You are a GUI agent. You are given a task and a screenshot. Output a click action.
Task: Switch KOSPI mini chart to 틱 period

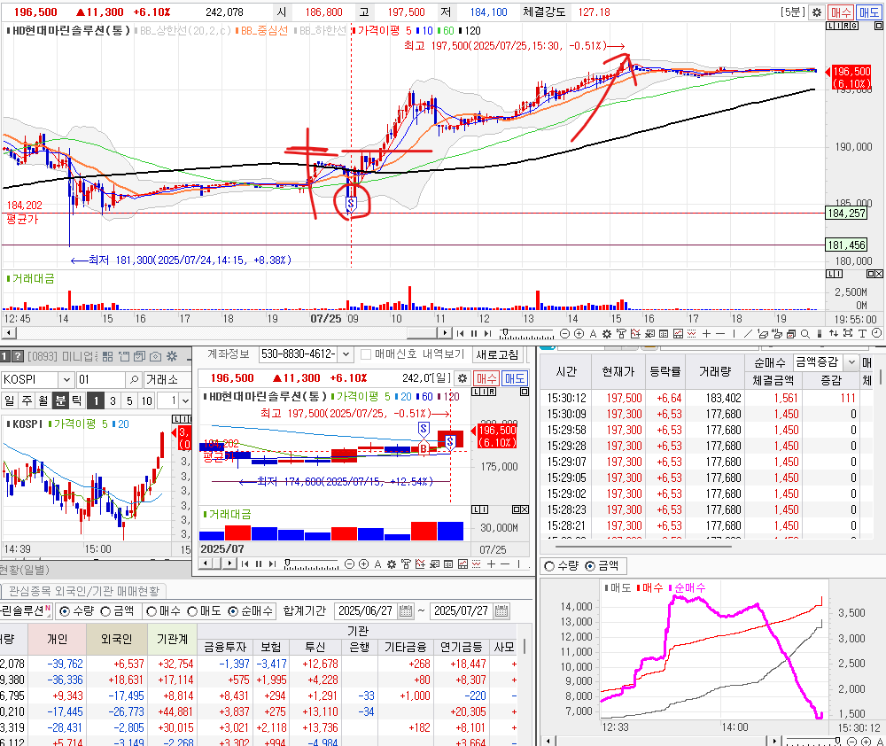click(x=77, y=400)
